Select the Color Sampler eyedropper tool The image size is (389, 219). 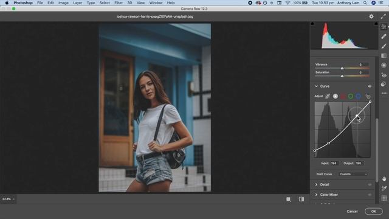coord(384,189)
